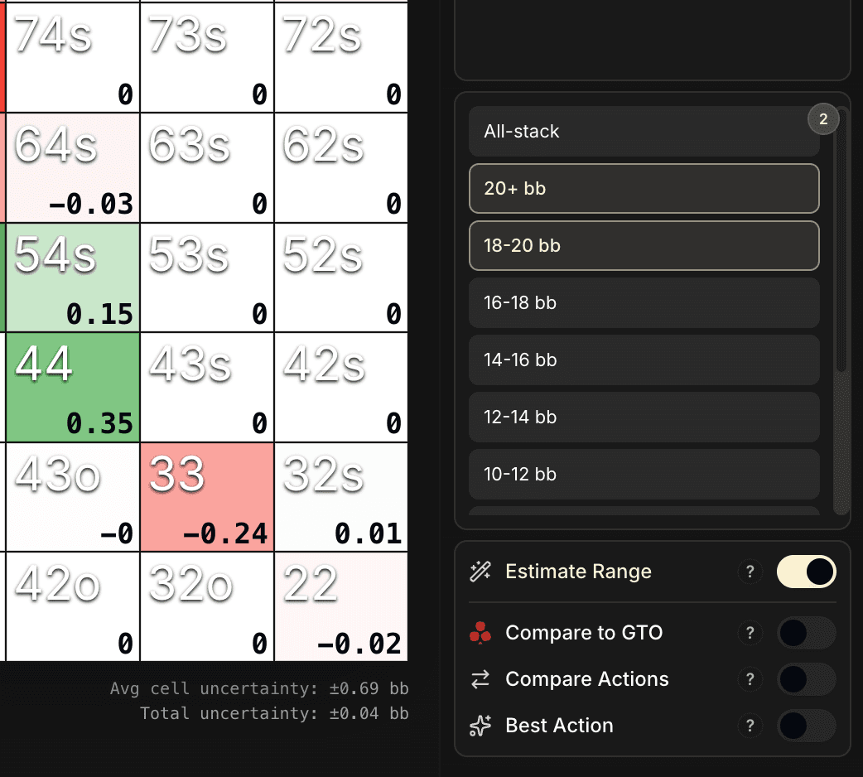The image size is (863, 777).
Task: Select the 52s hand cell
Action: (341, 277)
